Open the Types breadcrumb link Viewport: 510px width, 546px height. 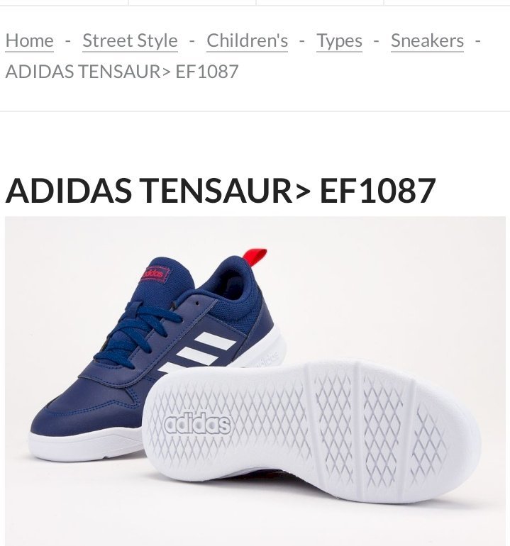[339, 40]
